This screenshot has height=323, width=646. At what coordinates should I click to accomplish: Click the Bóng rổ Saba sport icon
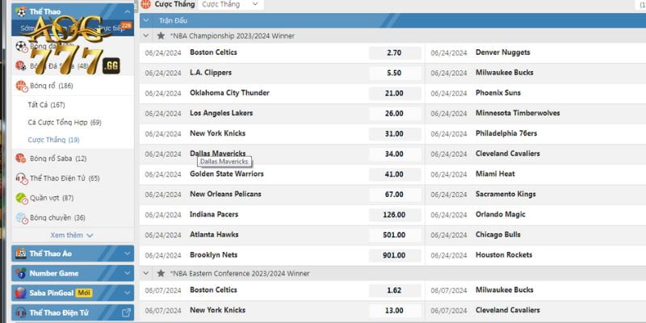(22, 158)
